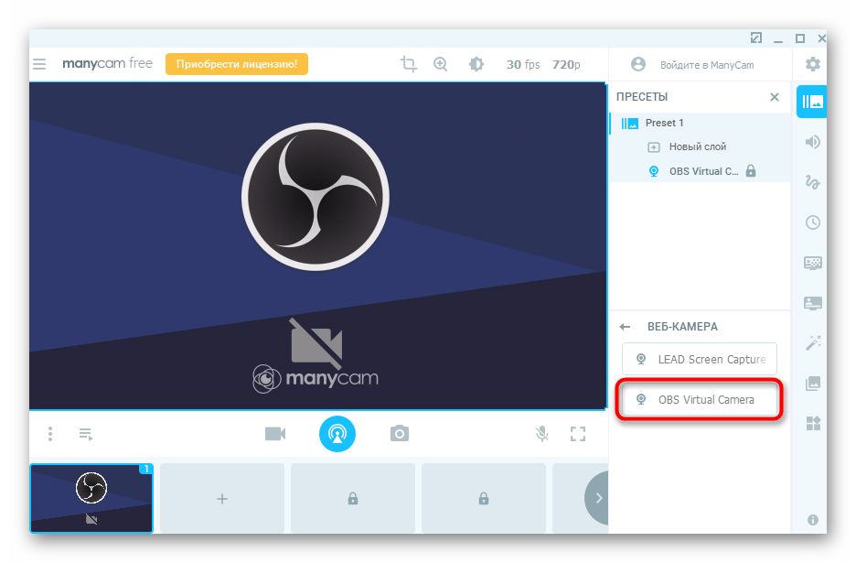
Task: Open the widgets blocks sidebar icon
Action: 812,423
